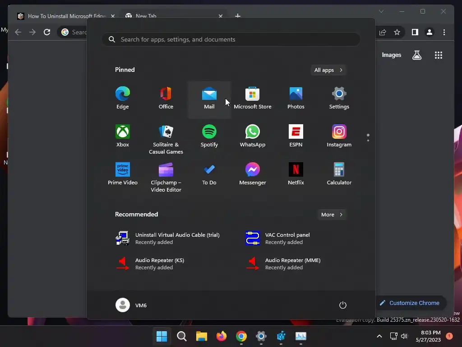Open Solitaire & Casual Games

tap(166, 139)
